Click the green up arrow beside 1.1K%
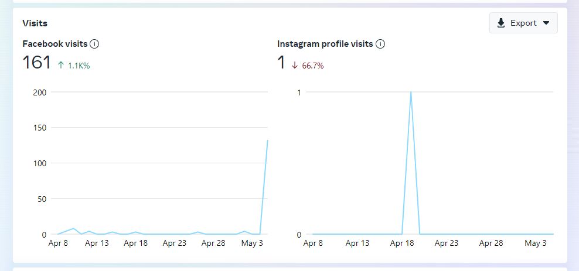 (x=60, y=66)
